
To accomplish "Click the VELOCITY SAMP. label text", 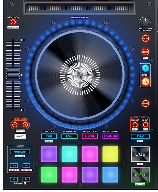I will [110, 132].
